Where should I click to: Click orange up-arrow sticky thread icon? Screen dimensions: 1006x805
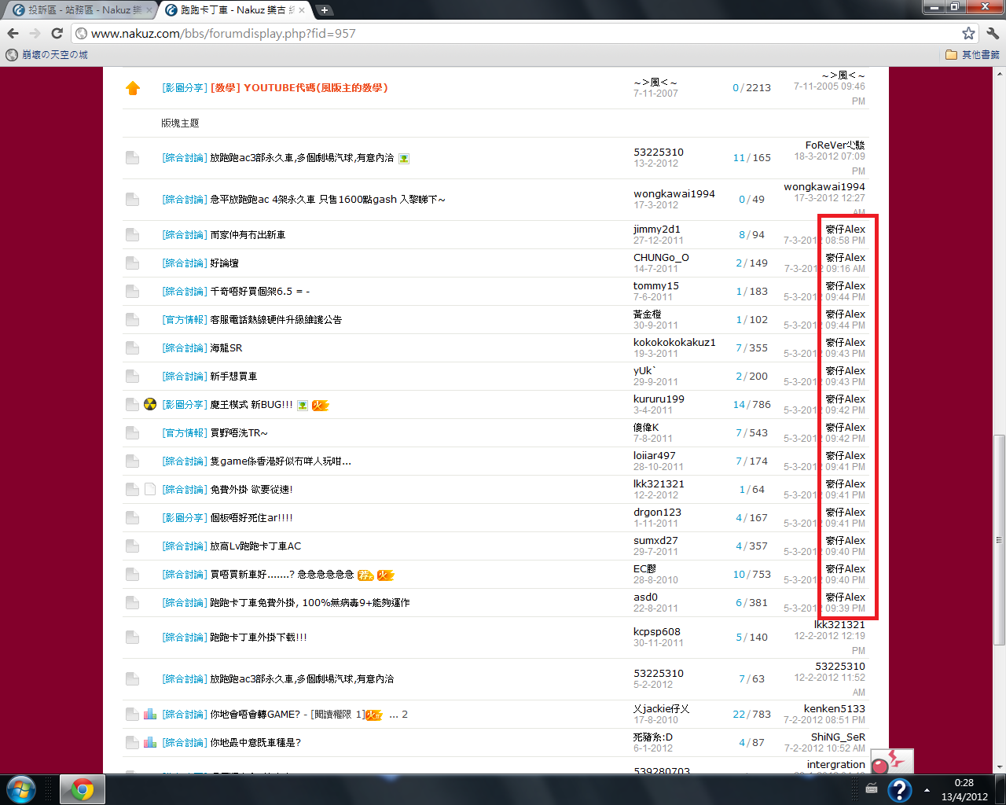[133, 88]
